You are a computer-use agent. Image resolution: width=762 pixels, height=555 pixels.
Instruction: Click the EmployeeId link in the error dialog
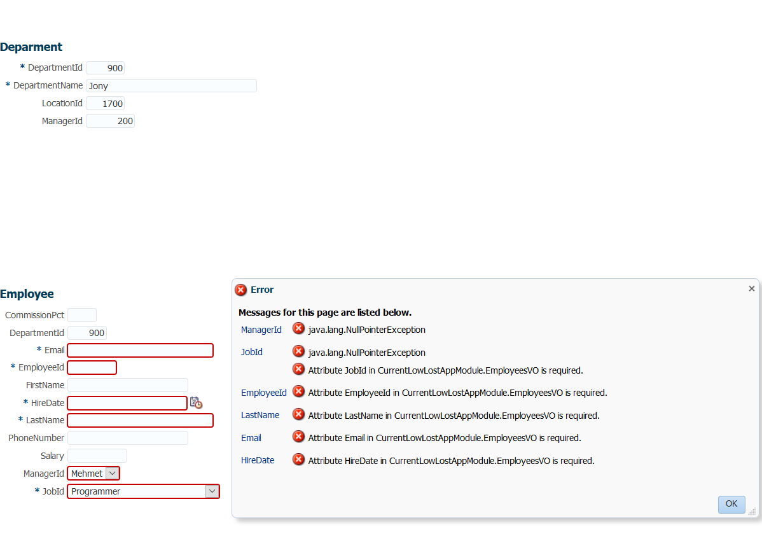point(263,392)
